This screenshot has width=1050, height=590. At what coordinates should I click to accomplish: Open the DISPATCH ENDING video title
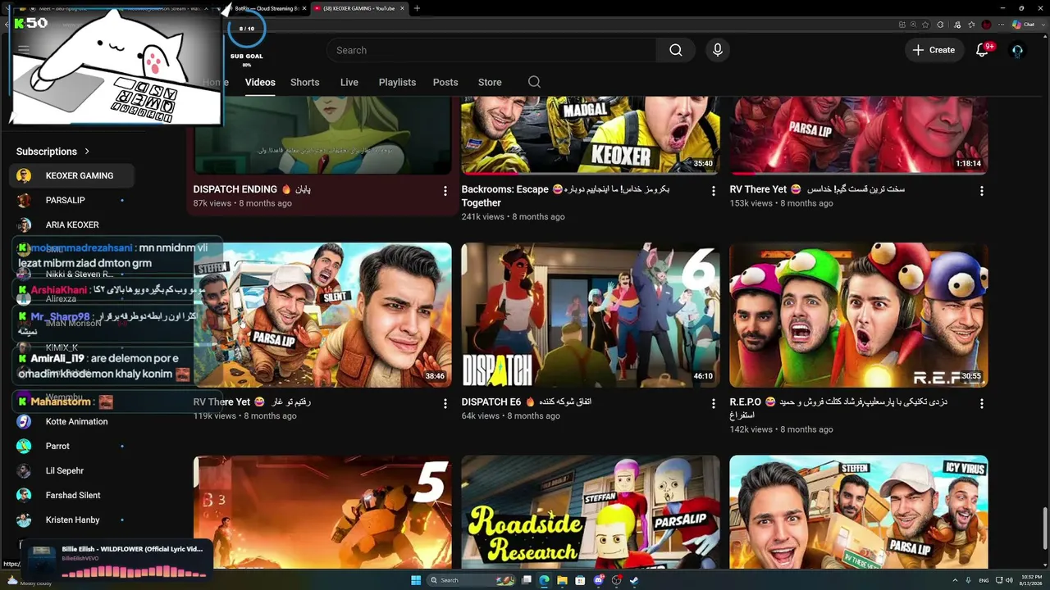[253, 189]
